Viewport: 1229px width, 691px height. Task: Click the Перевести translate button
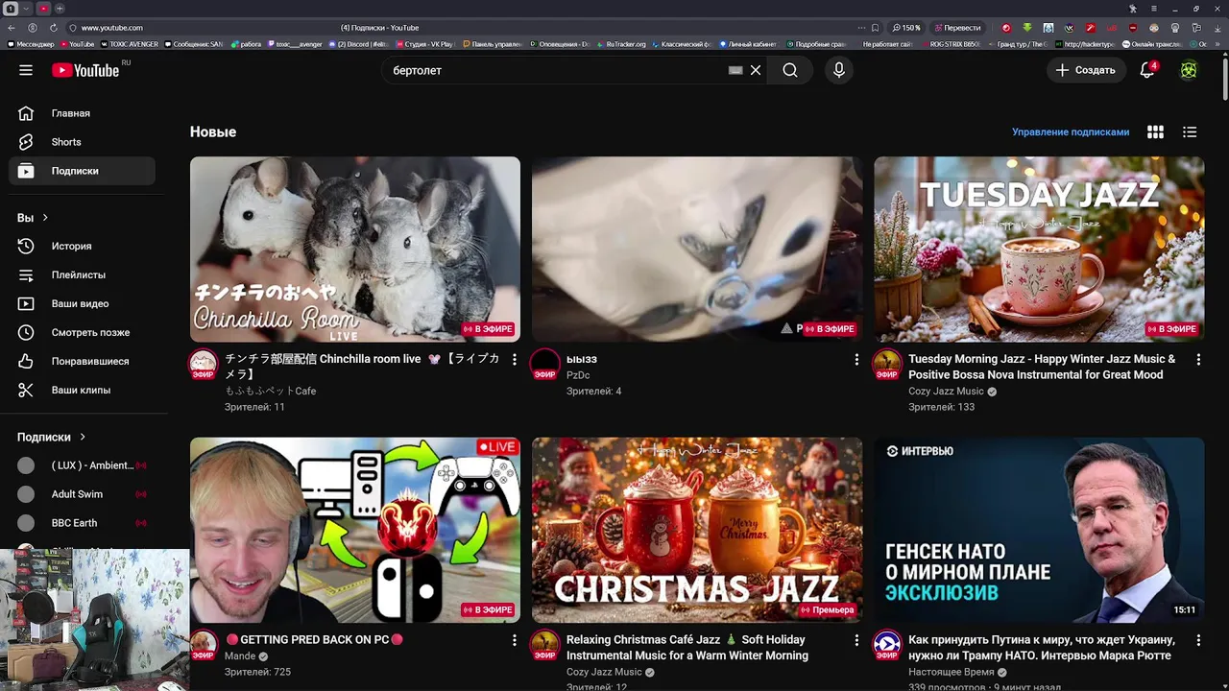tap(957, 28)
